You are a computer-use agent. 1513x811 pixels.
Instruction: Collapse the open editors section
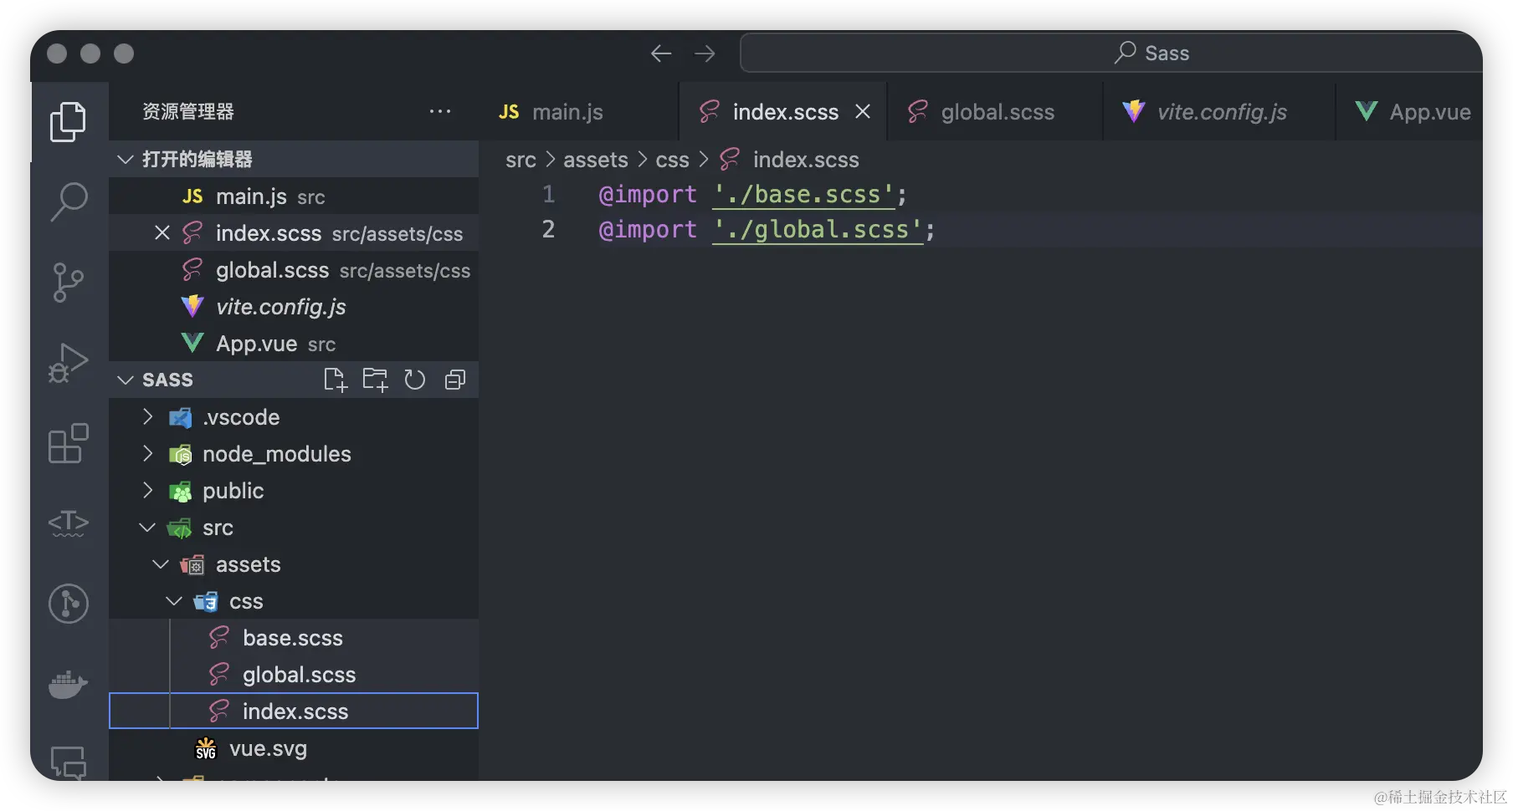pos(126,159)
